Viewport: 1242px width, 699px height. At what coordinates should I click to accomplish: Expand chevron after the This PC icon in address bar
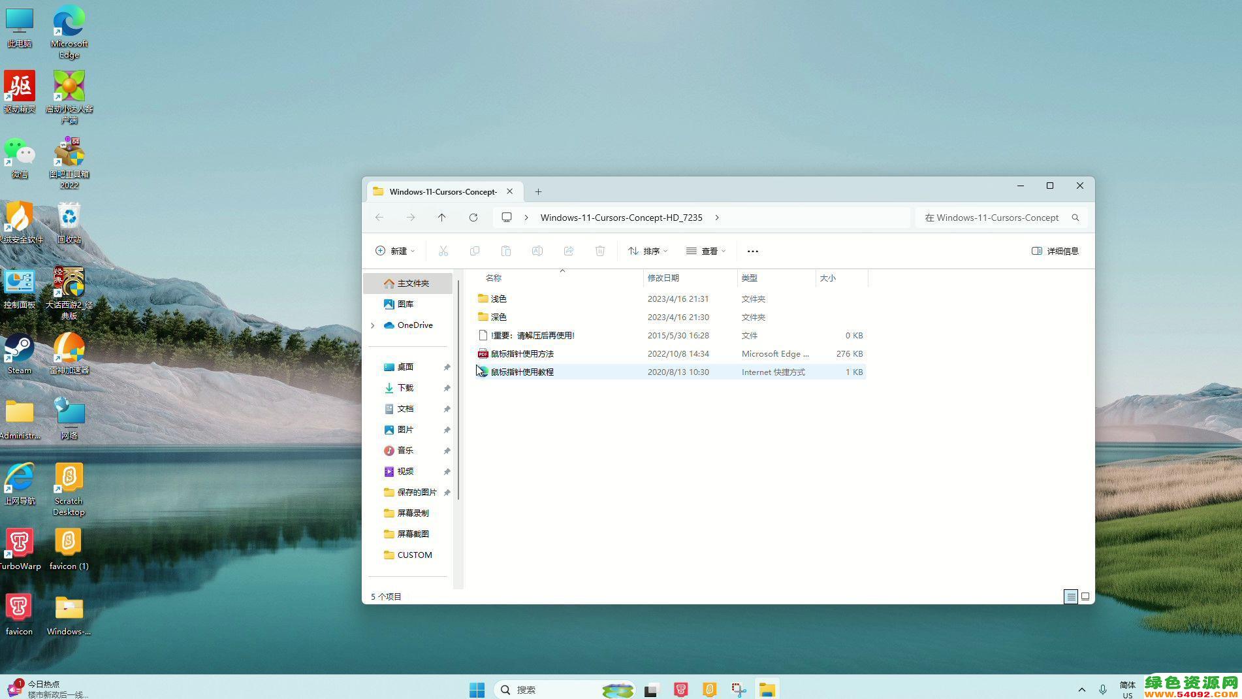pos(526,218)
